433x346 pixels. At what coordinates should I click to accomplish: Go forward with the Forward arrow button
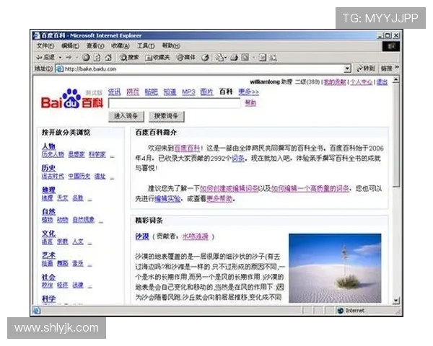point(69,58)
